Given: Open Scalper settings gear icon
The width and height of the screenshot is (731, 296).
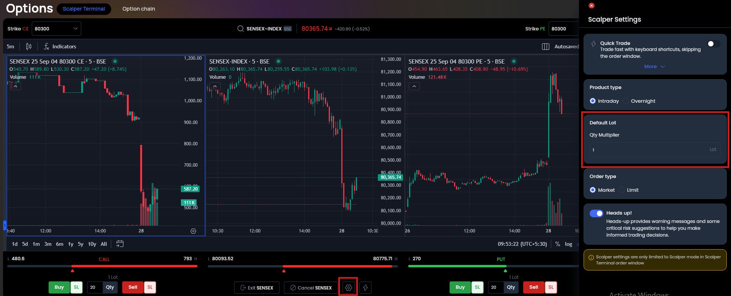Looking at the screenshot, I should pos(348,288).
